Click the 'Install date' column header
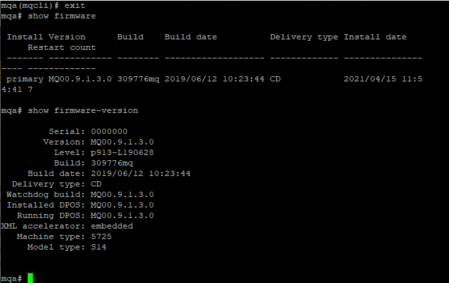This screenshot has height=283, width=449. click(x=375, y=37)
